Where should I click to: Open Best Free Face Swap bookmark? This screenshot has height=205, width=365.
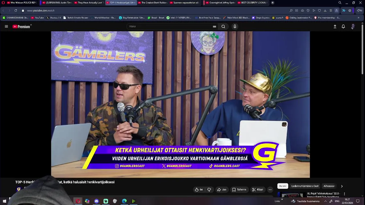point(208,18)
